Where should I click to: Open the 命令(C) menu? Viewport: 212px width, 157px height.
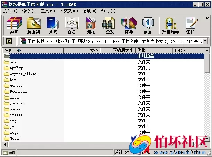pos(29,11)
